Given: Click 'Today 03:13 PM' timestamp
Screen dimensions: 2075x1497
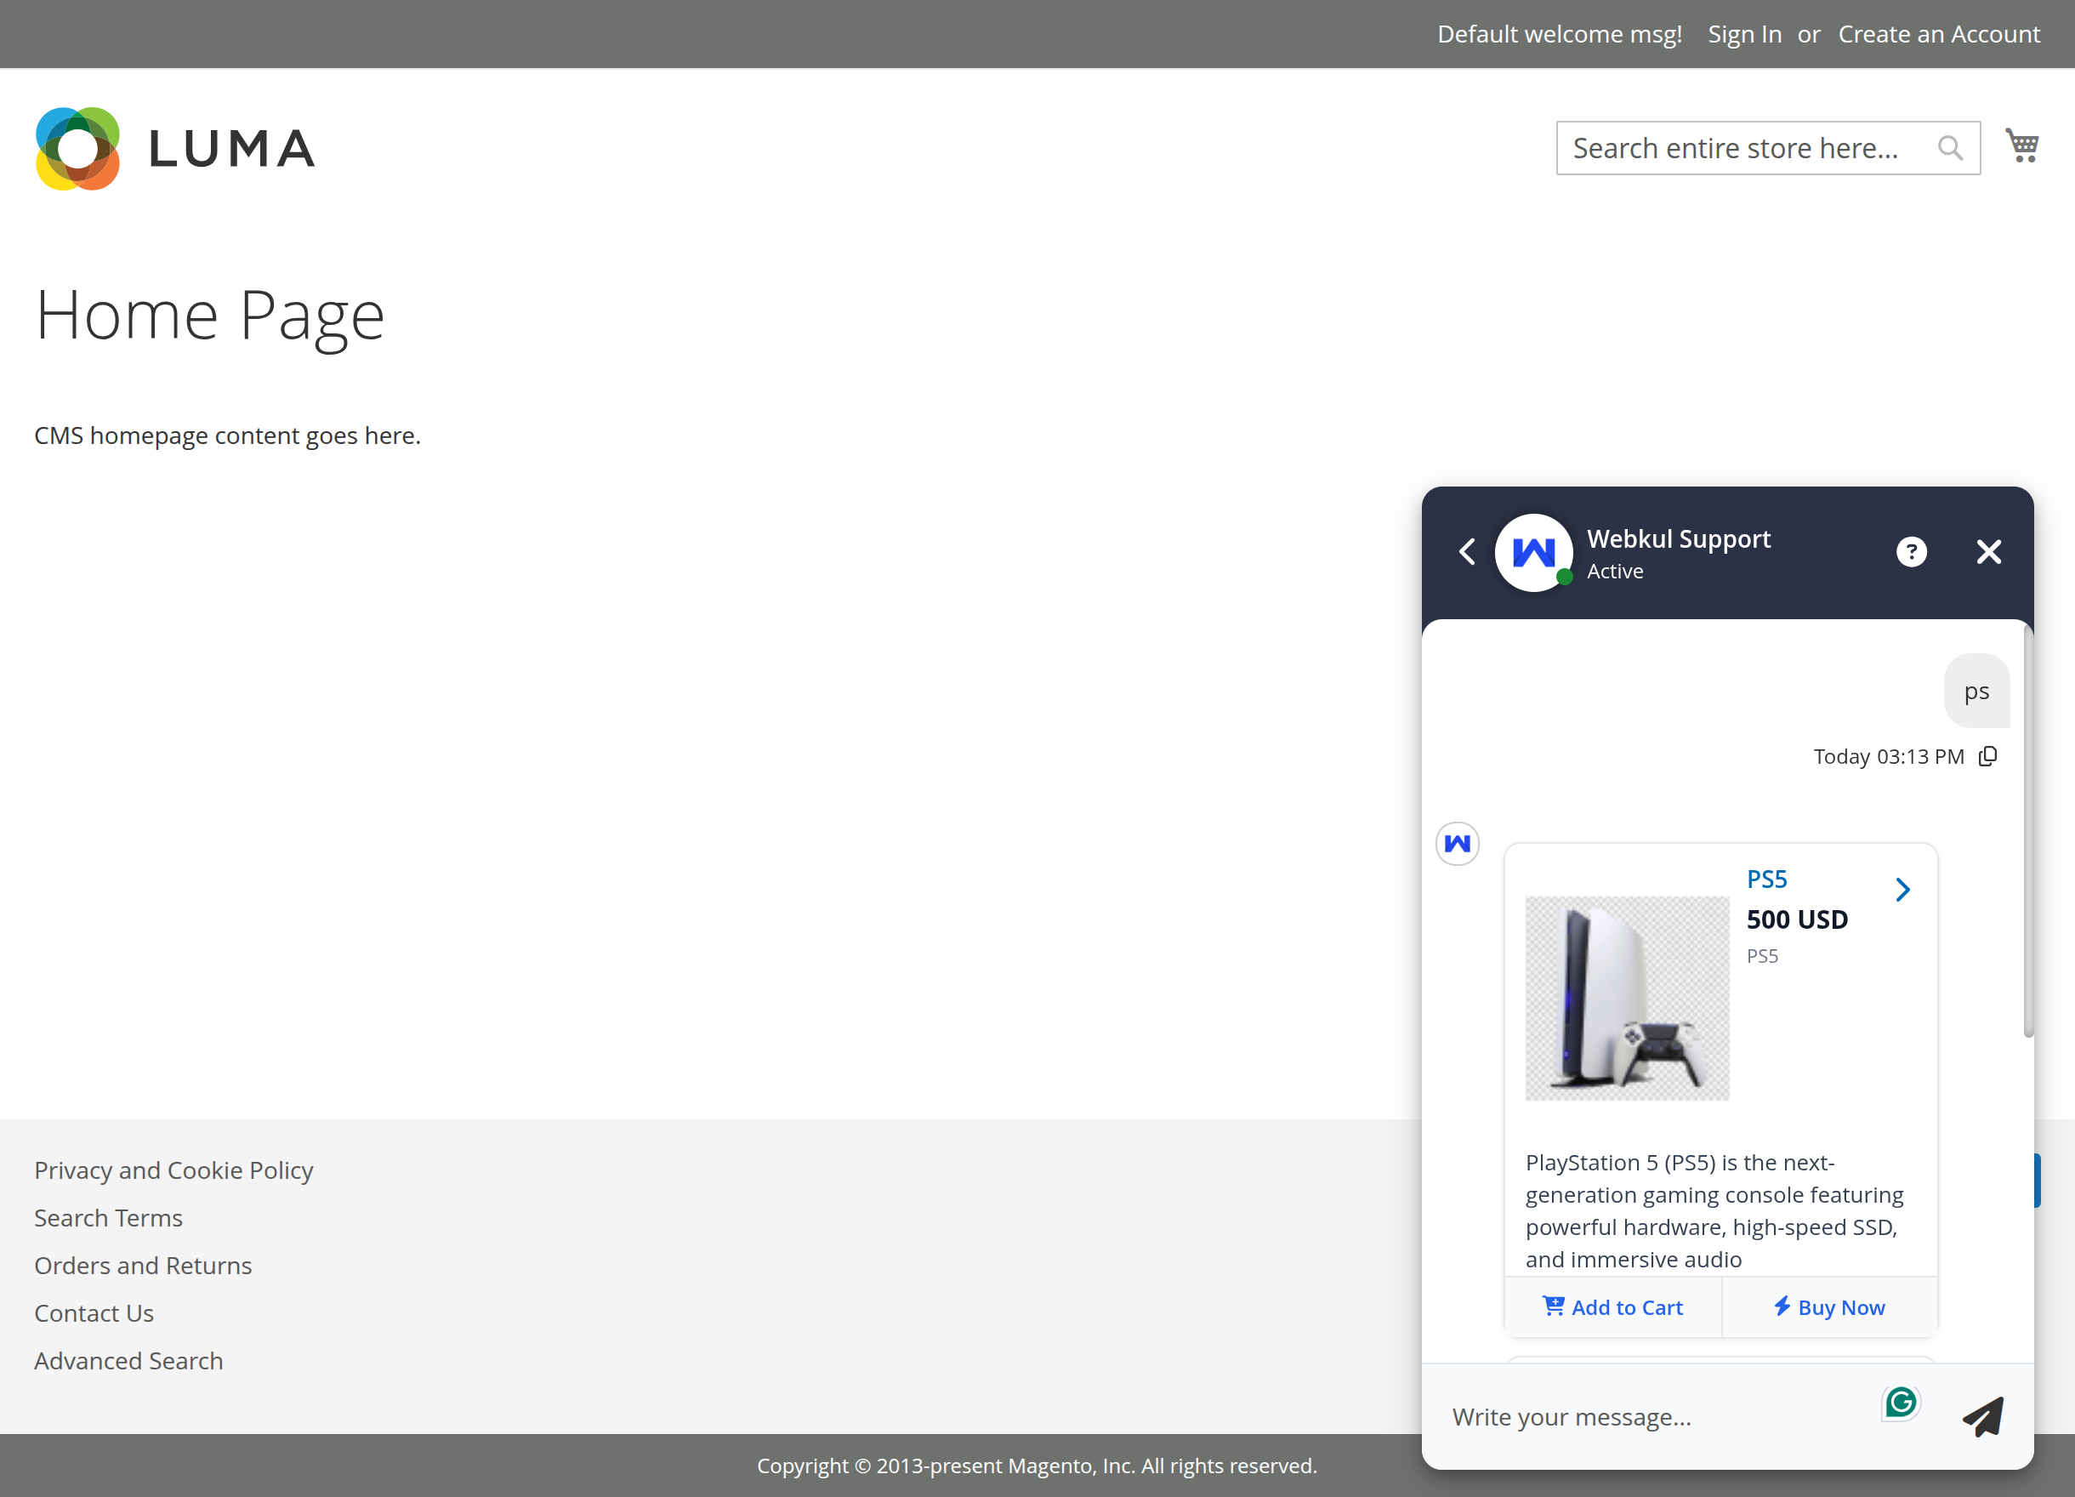Looking at the screenshot, I should pos(1889,757).
